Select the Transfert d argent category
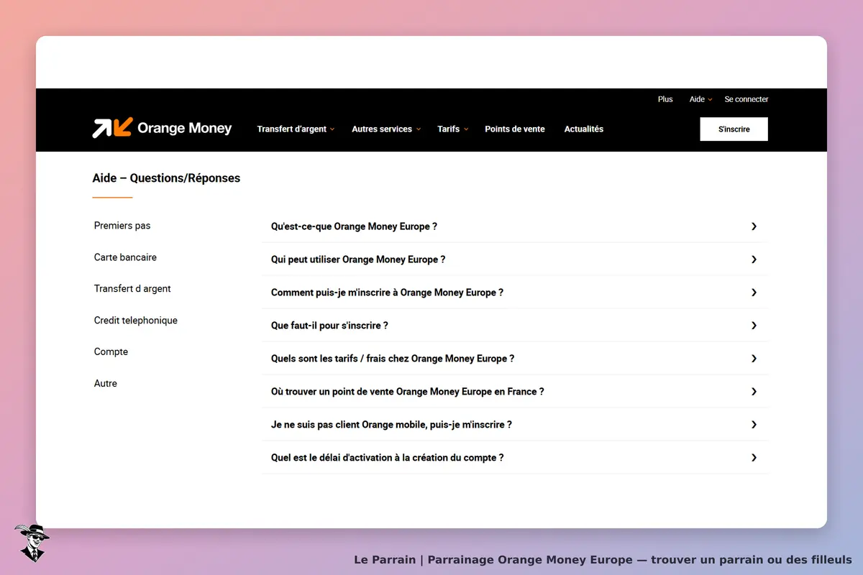863x575 pixels. (x=132, y=289)
